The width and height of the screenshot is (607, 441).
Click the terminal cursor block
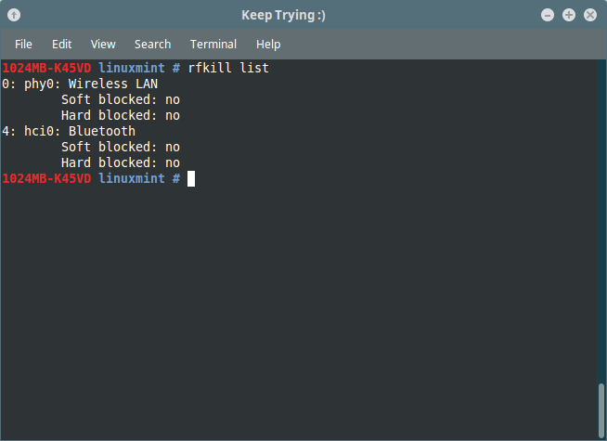(x=191, y=178)
